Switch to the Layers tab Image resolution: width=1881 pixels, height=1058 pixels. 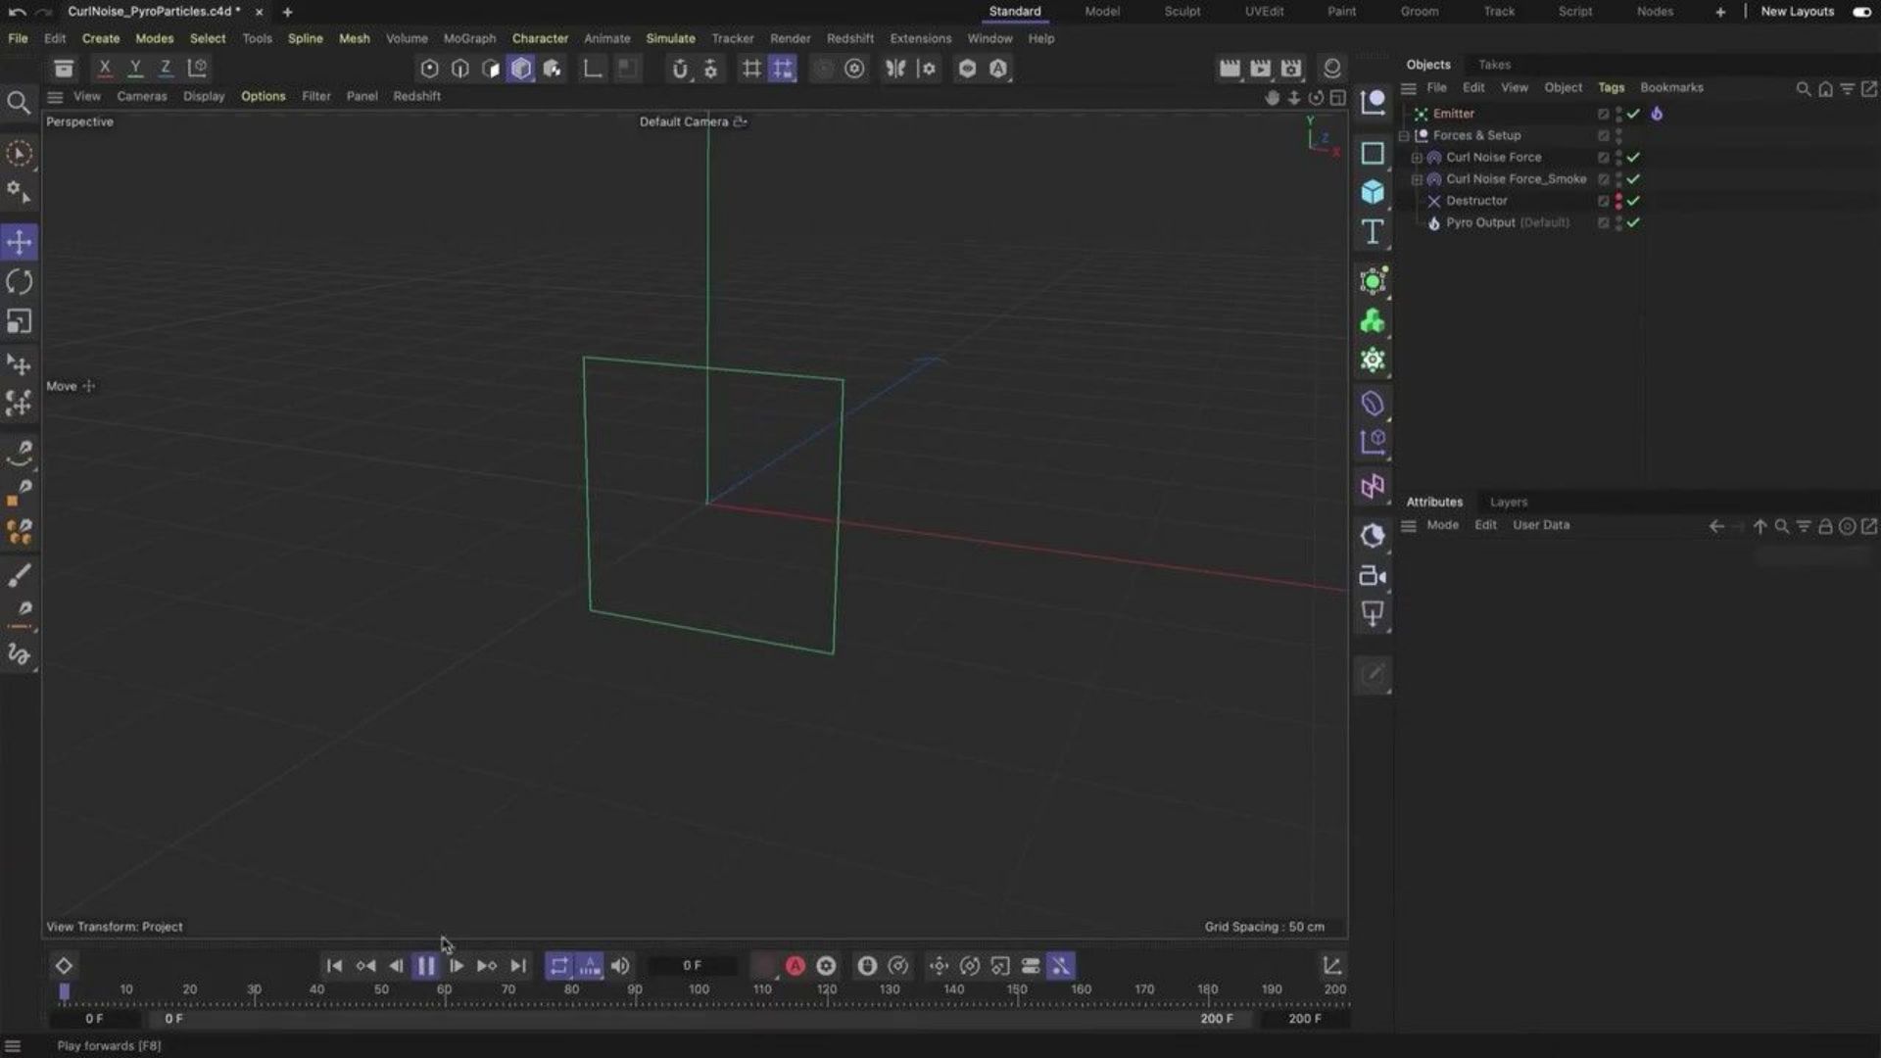1509,502
